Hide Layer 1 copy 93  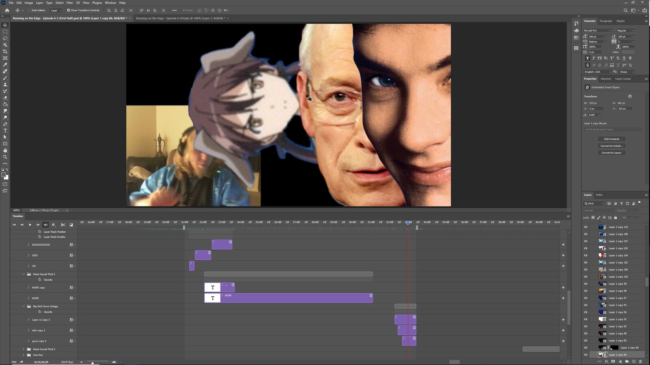[585, 305]
